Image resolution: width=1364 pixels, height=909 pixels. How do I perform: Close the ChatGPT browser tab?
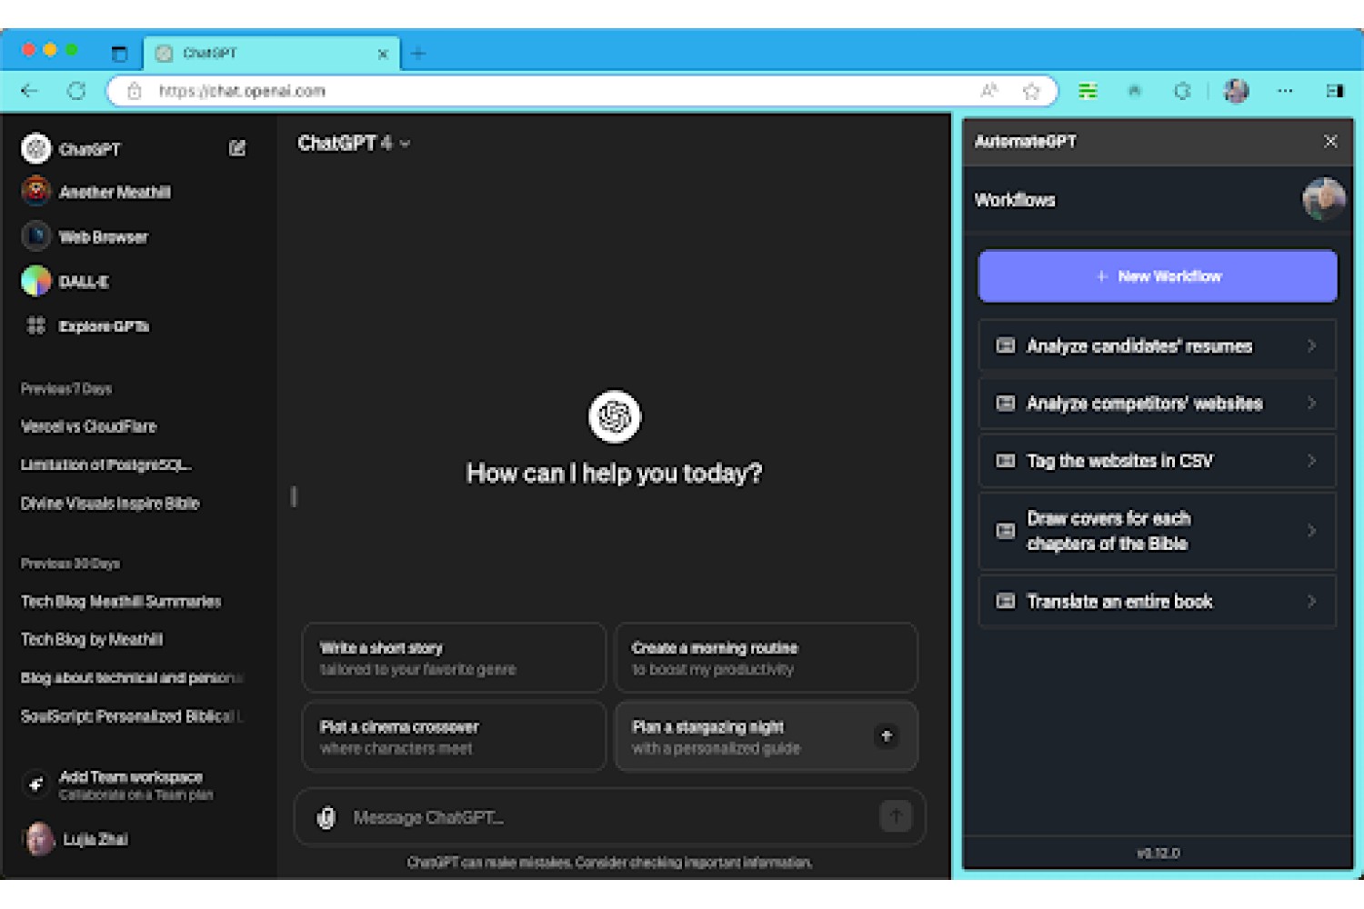[383, 55]
